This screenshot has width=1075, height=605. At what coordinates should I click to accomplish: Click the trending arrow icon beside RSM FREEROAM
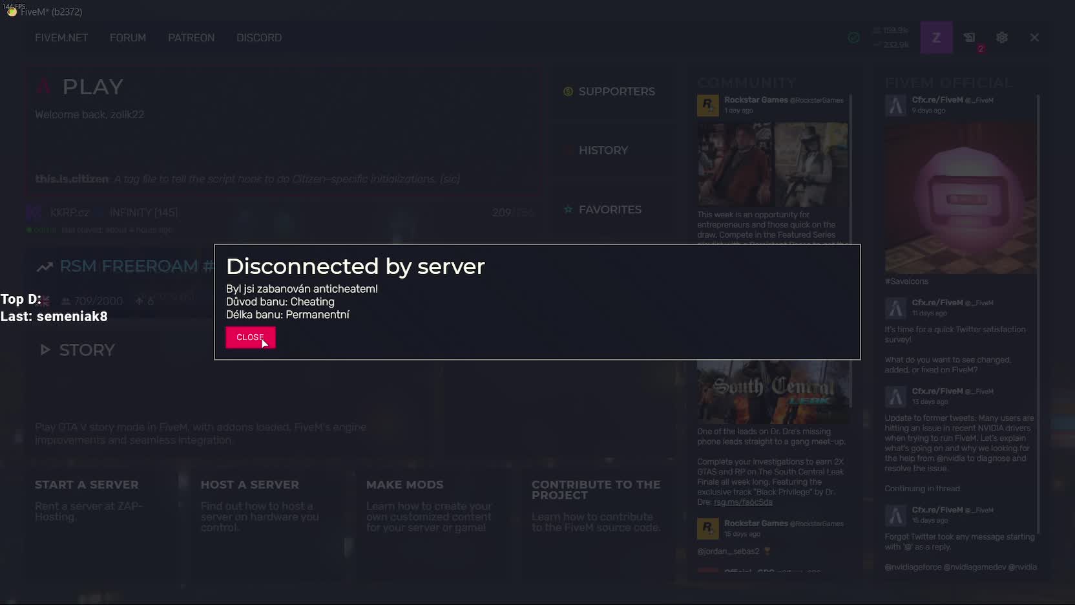pyautogui.click(x=45, y=266)
